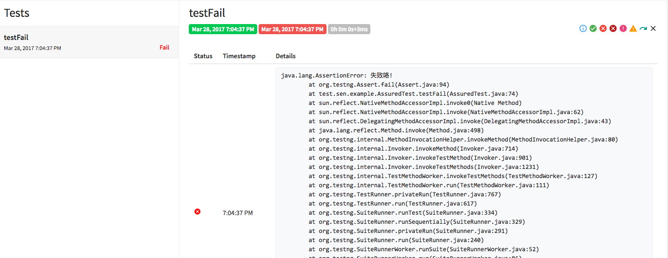
Task: Click the 7:04:37 PM timestamp cell
Action: [x=237, y=213]
